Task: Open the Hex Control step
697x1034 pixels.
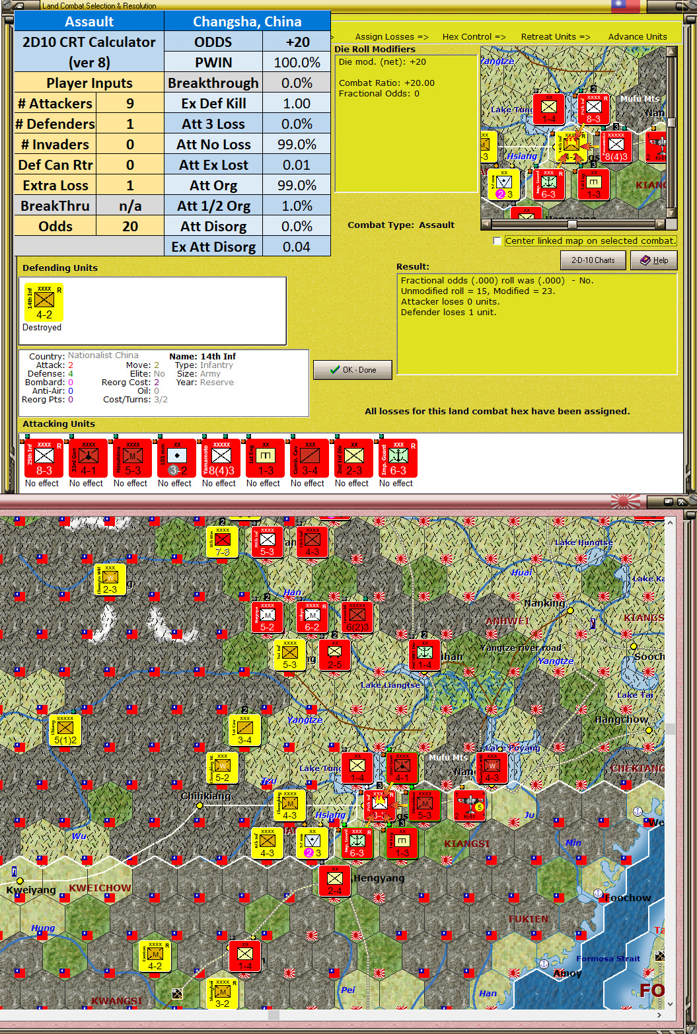Action: click(x=474, y=36)
